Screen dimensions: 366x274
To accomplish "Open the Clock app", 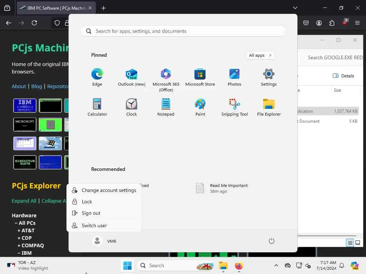I will coord(132,107).
